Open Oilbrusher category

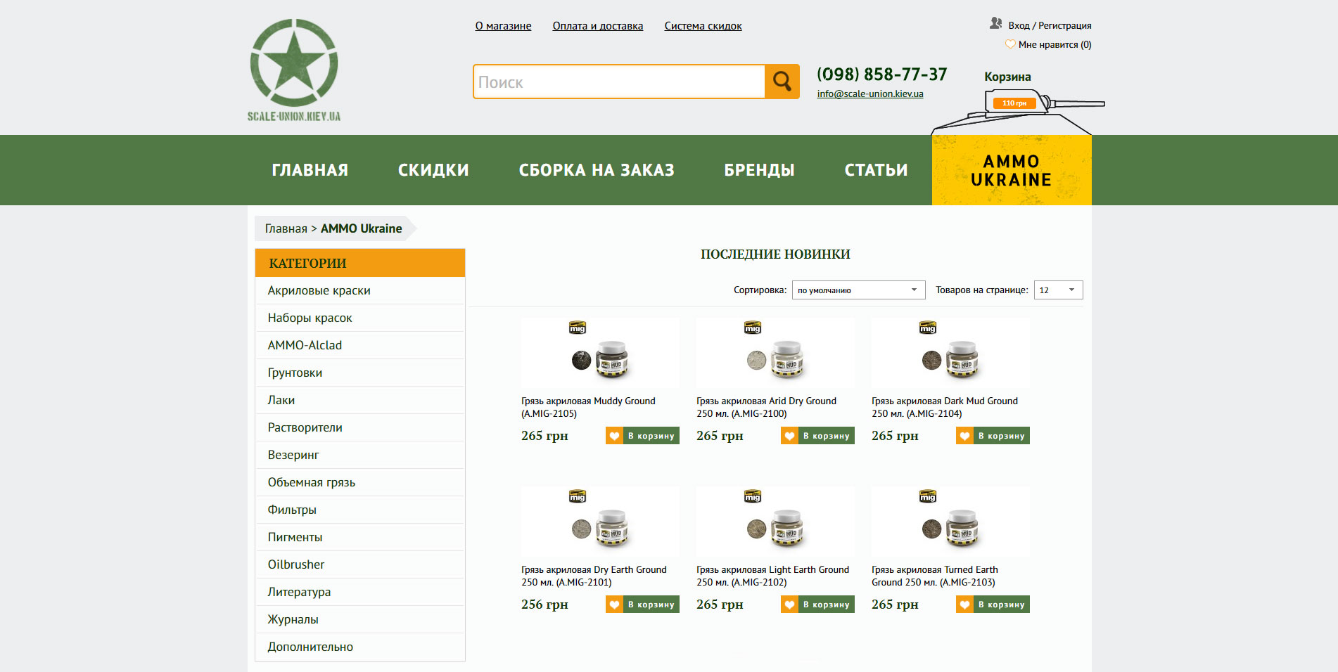[x=360, y=564]
